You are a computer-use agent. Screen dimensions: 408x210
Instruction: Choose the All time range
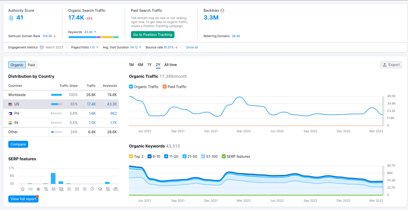pos(170,65)
